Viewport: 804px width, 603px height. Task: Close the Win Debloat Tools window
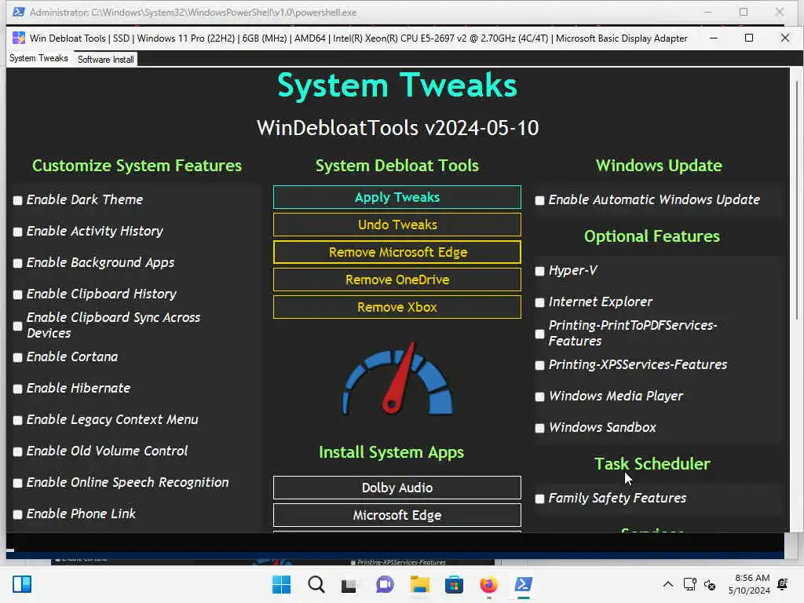click(x=784, y=38)
